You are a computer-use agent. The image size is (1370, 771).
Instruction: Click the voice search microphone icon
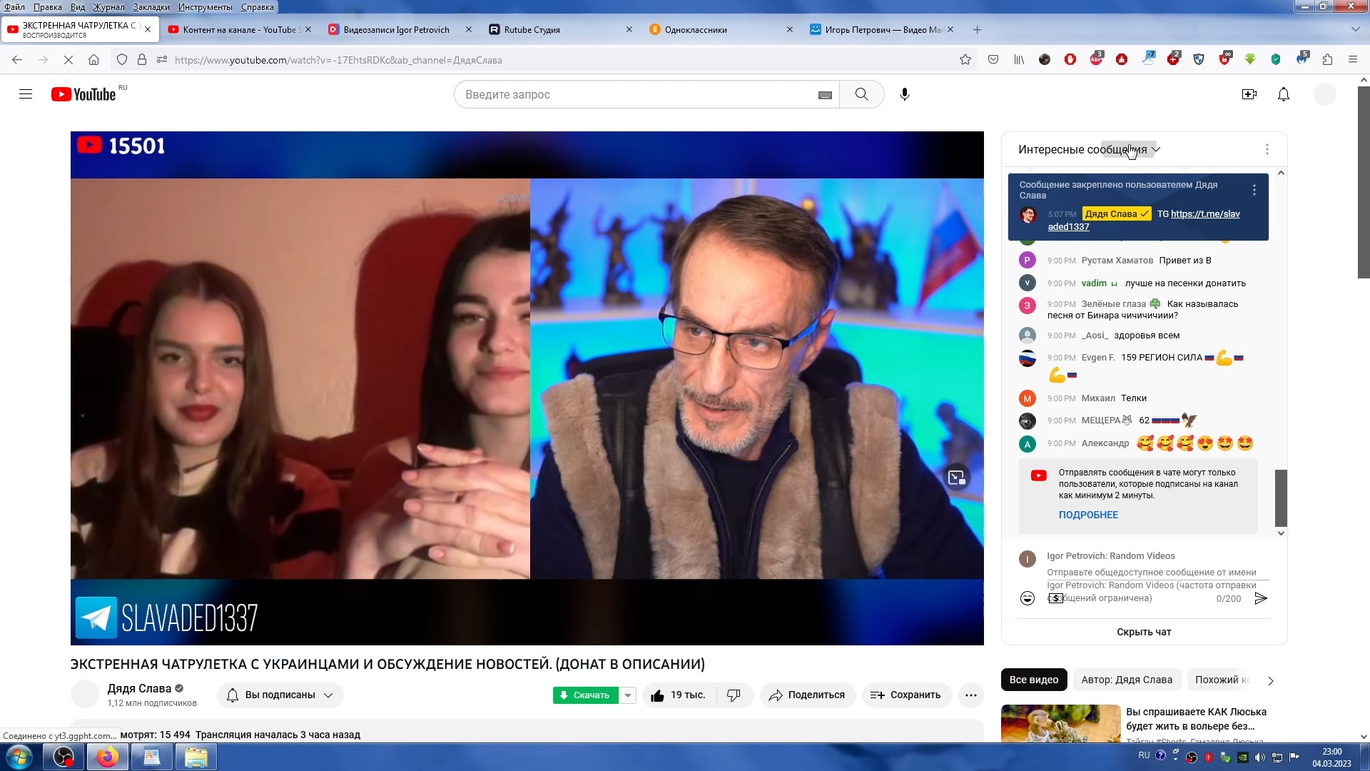click(904, 94)
